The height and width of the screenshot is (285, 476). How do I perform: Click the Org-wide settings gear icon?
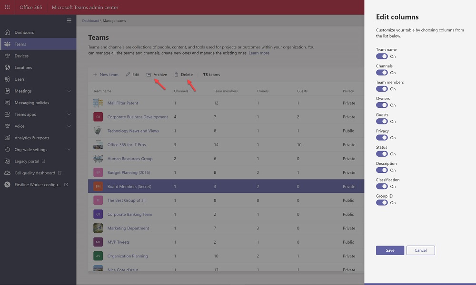pyautogui.click(x=7, y=149)
